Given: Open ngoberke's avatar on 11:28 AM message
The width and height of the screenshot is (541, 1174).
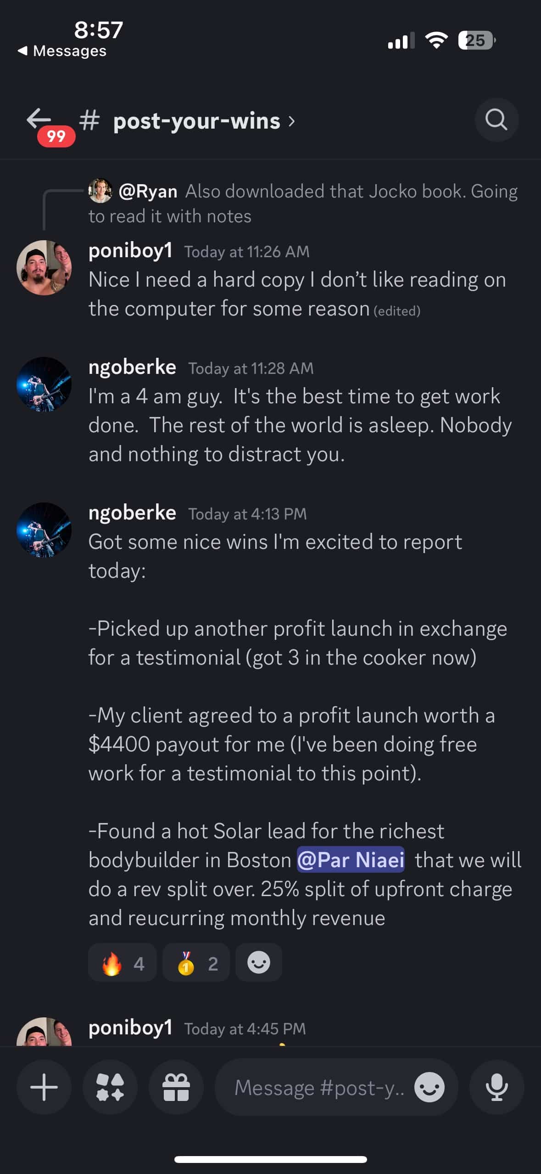Looking at the screenshot, I should [44, 384].
